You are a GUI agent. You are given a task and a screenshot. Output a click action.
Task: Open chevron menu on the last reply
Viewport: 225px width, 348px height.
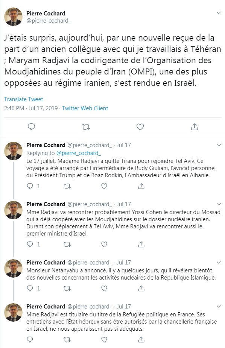219,307
